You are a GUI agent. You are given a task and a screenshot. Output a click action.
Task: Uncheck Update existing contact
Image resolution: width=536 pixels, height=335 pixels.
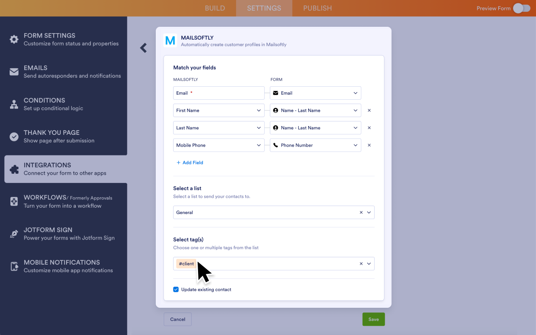[176, 289]
